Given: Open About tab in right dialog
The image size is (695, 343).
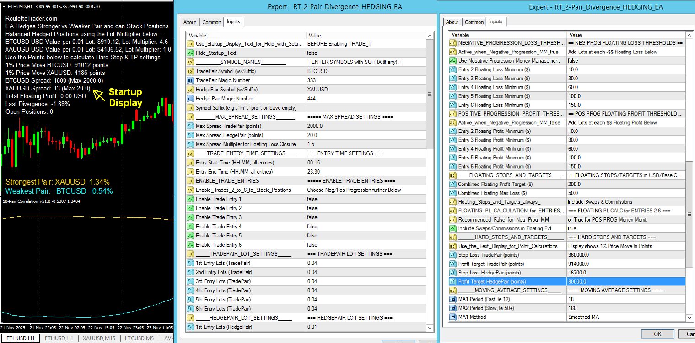Looking at the screenshot, I should 452,22.
